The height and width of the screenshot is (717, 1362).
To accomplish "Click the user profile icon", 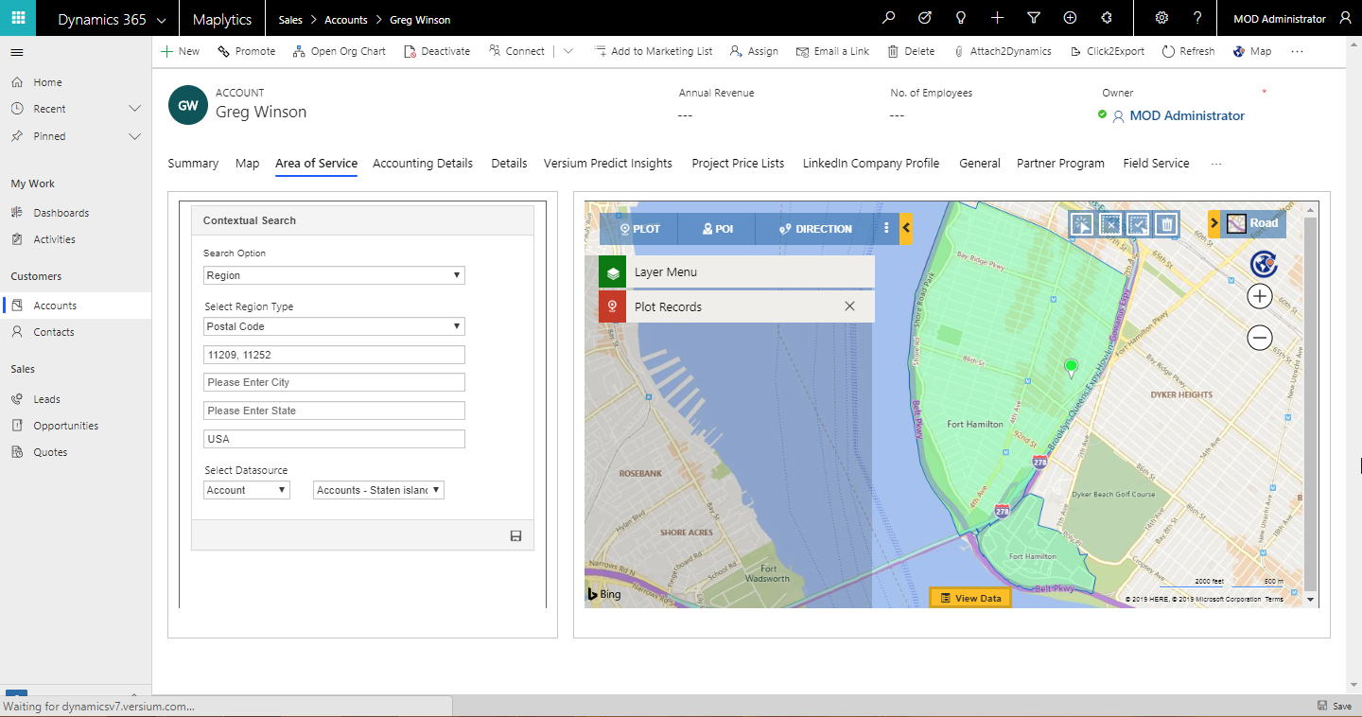I will pyautogui.click(x=1346, y=18).
